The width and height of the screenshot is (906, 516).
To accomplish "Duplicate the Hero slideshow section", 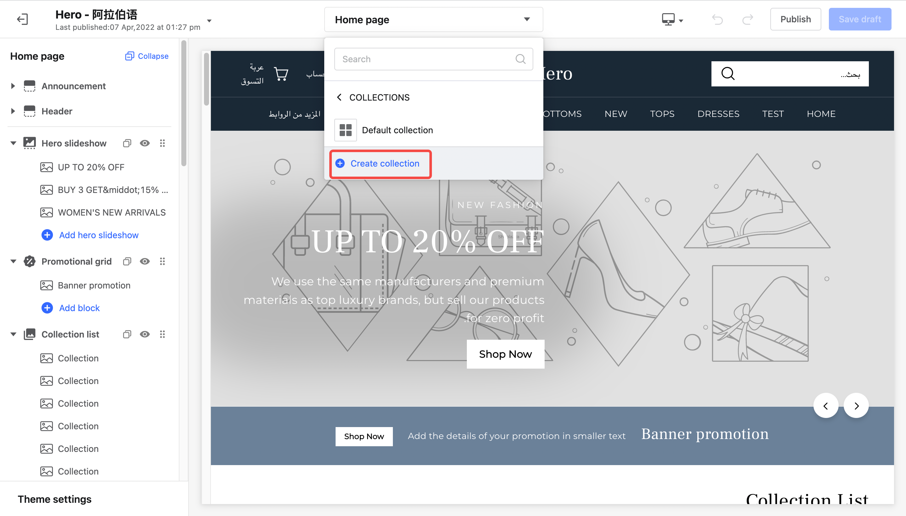I will [127, 143].
